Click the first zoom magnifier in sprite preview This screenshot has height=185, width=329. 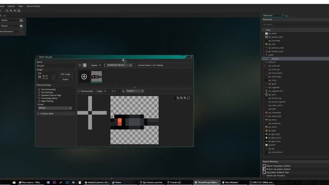(178, 98)
